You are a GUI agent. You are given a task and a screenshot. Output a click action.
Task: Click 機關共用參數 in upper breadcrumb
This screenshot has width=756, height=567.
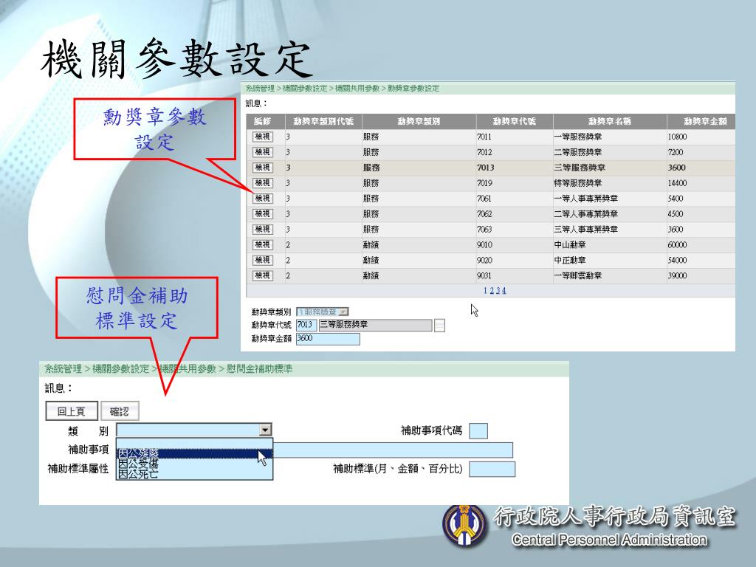pyautogui.click(x=357, y=89)
